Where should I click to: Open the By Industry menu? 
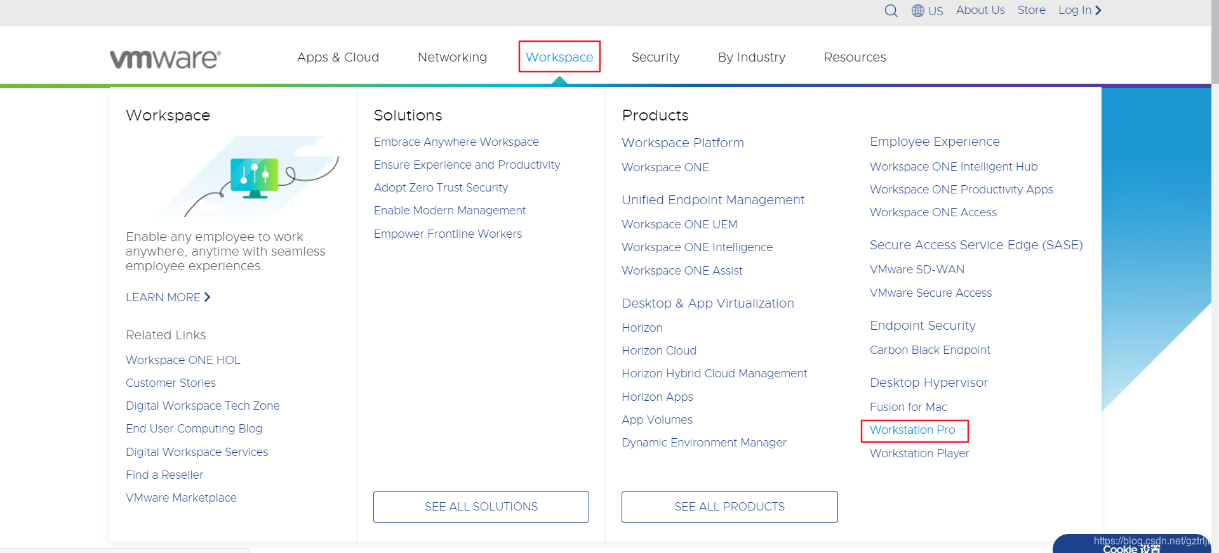coord(752,57)
